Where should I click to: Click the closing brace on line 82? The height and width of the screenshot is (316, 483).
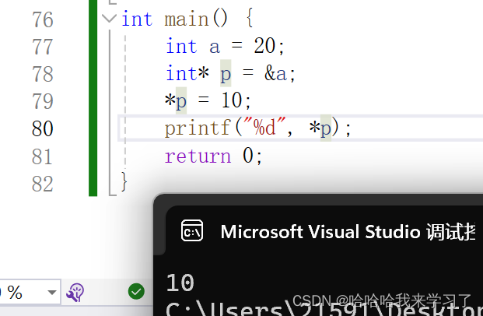pyautogui.click(x=124, y=182)
